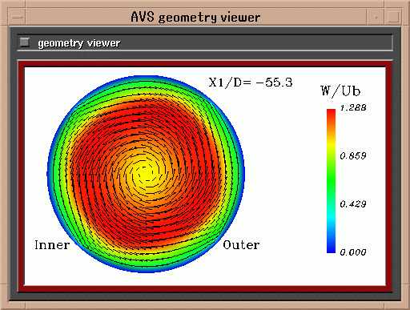410x310 pixels.
Task: Click the green middle of the color legend bar
Action: click(x=331, y=181)
